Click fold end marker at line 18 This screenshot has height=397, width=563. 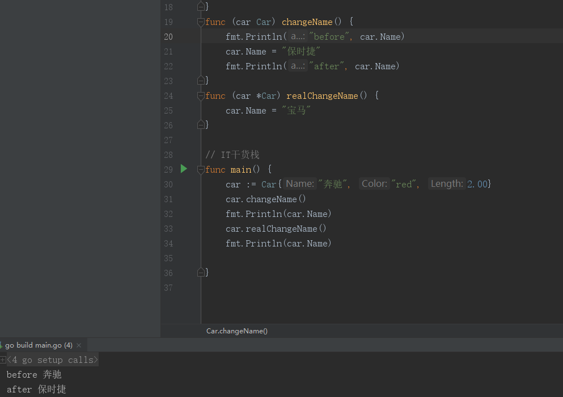[201, 6]
